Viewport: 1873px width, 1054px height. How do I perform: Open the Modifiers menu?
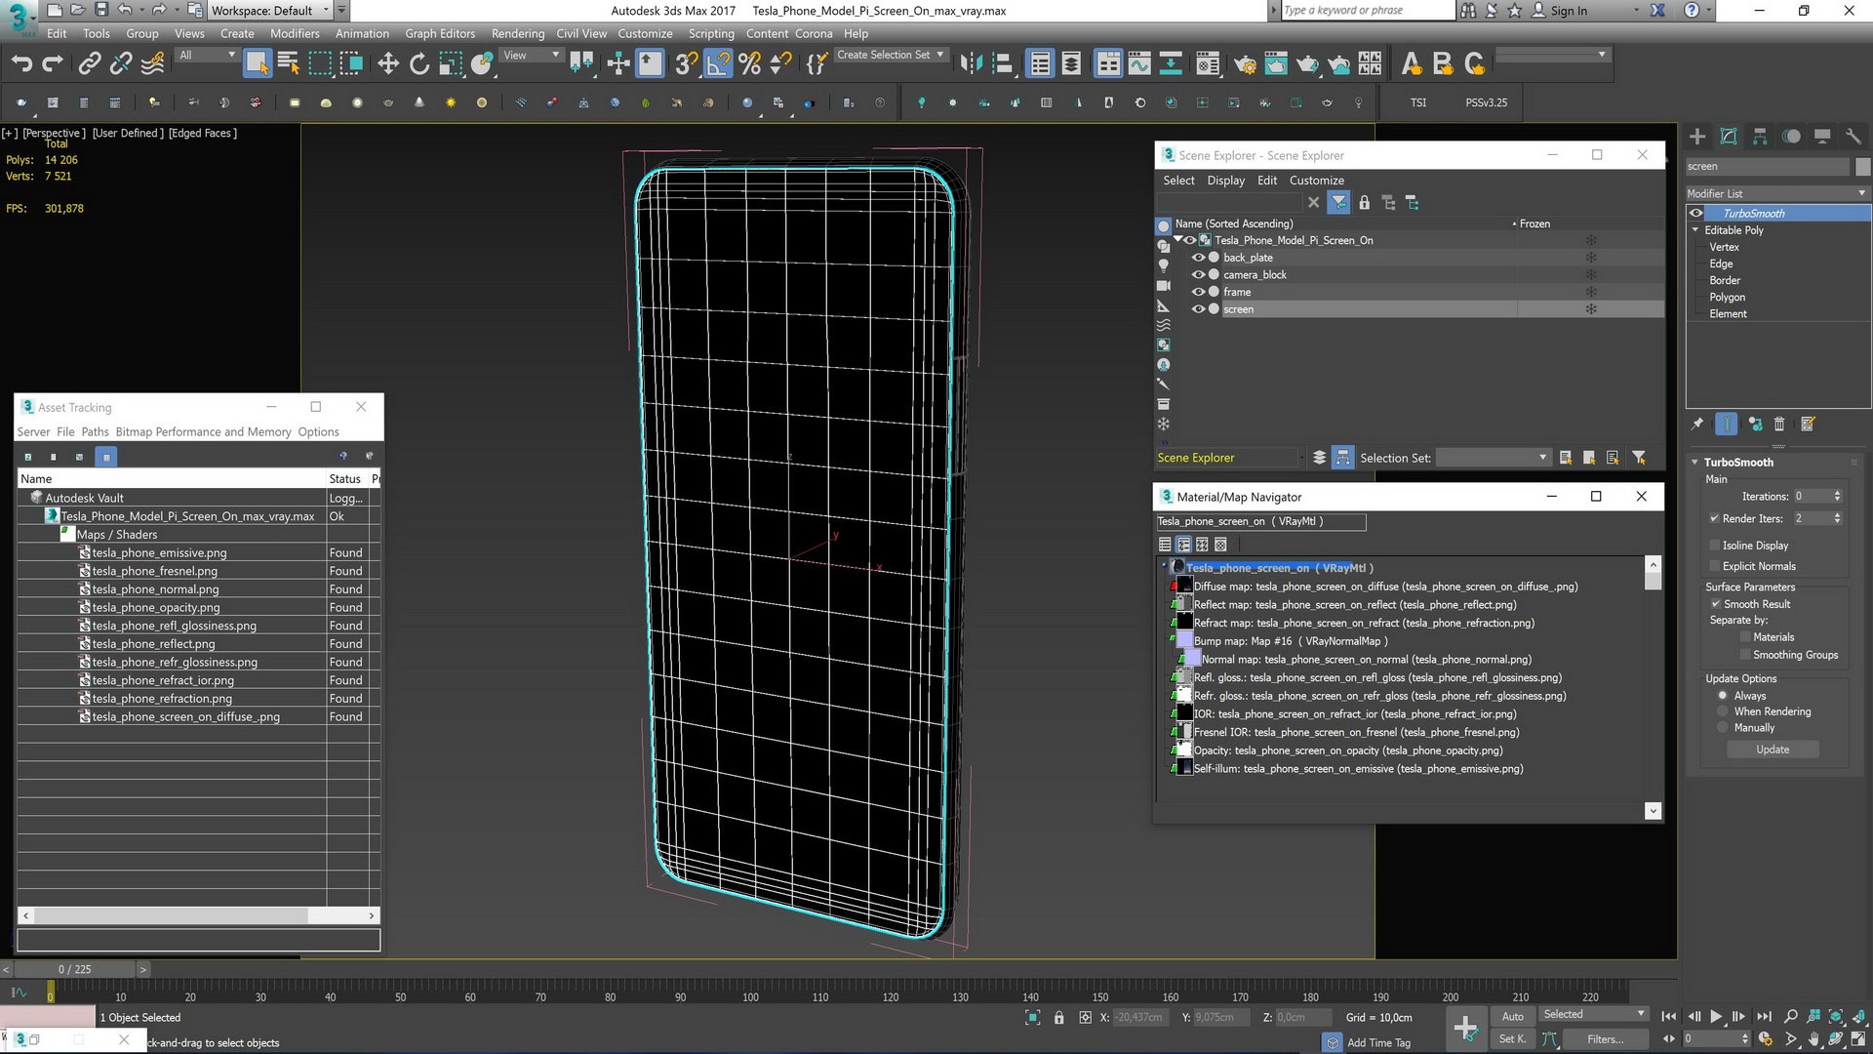tap(295, 33)
